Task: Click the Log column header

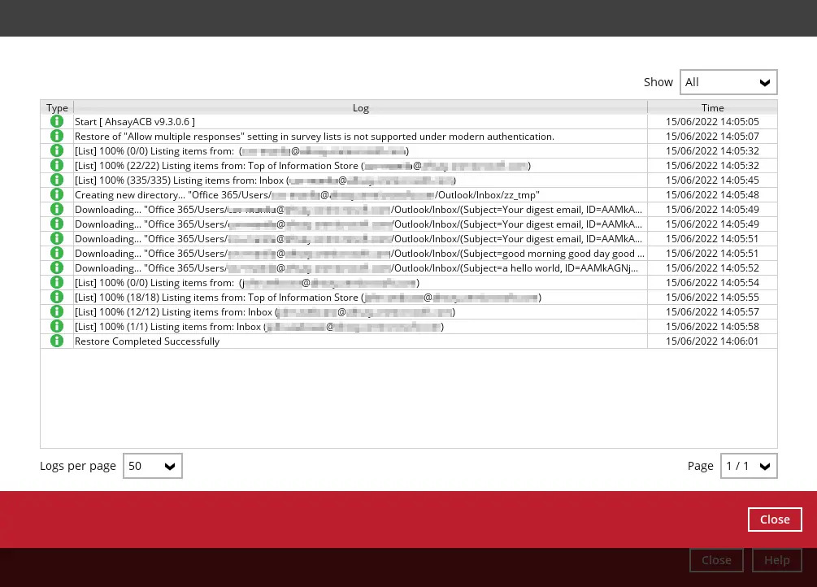Action: click(360, 107)
